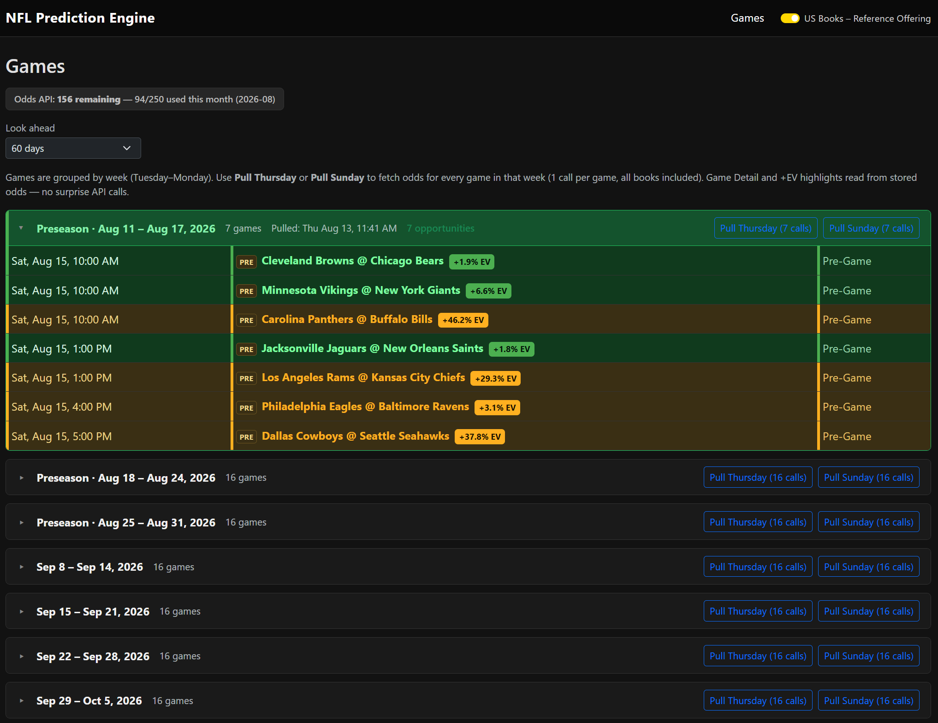Pull Sunday odds for Sep 15 – Sep 21

[x=868, y=611]
